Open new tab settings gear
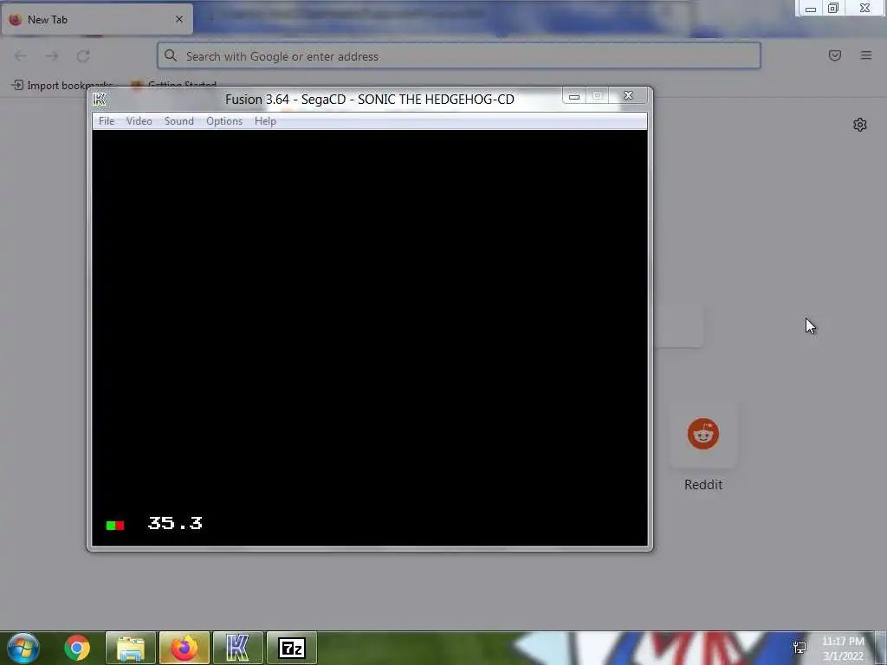Viewport: 887px width, 665px height. click(x=860, y=125)
